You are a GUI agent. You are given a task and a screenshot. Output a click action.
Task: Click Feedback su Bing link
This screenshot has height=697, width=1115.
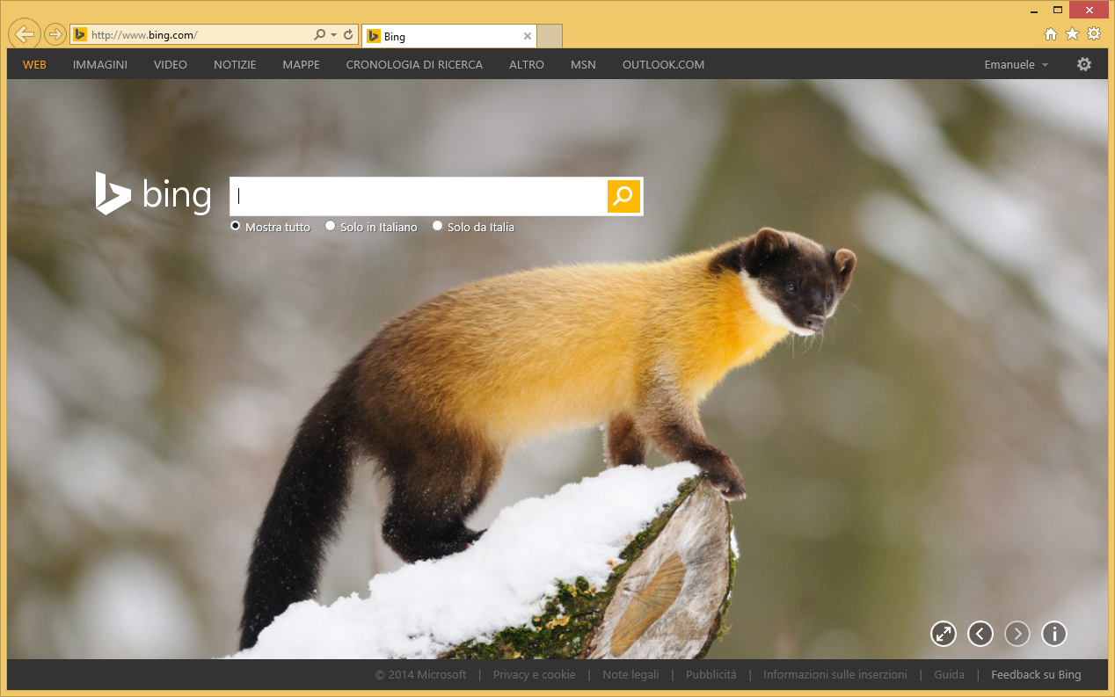(x=1036, y=675)
